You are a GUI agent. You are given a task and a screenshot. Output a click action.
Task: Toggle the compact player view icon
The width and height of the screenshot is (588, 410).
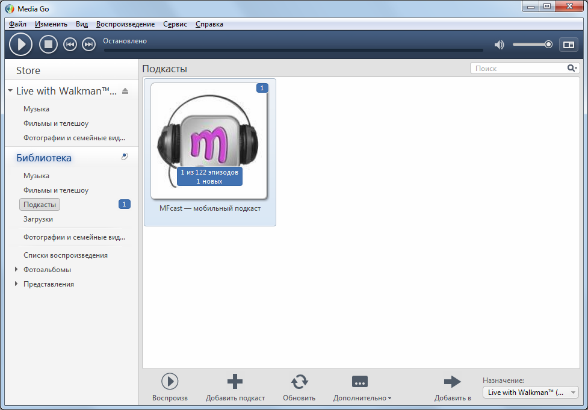pos(569,45)
